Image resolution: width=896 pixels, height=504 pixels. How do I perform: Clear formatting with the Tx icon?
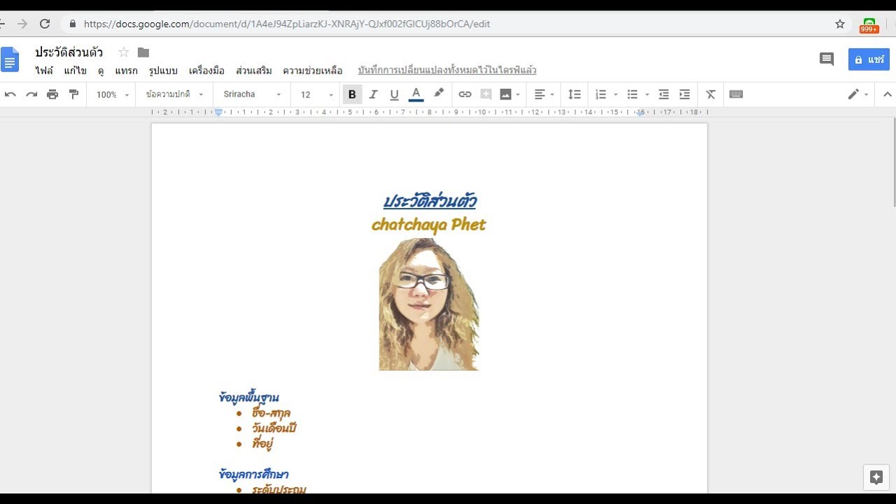click(710, 94)
